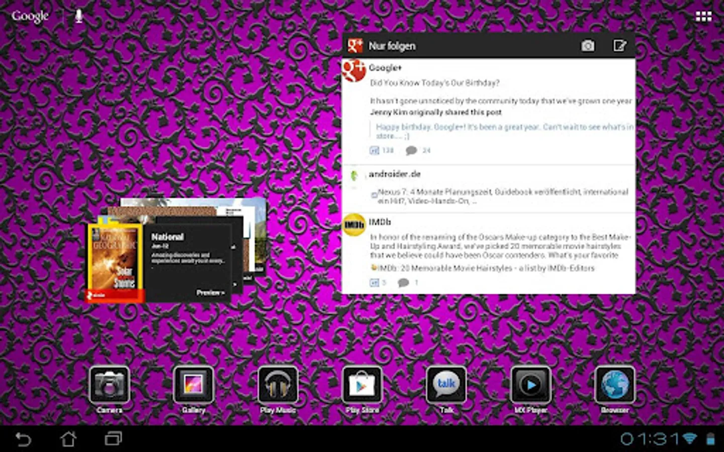Image resolution: width=724 pixels, height=452 pixels.
Task: Take a photo via the Google+ camera icon
Action: tap(588, 46)
